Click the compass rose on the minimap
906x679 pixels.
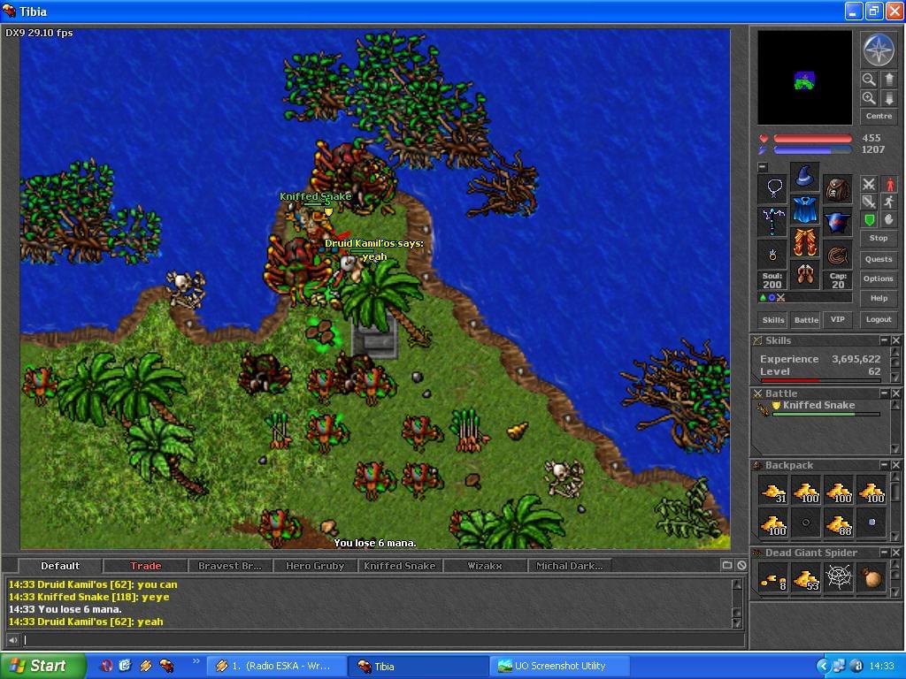(x=879, y=50)
